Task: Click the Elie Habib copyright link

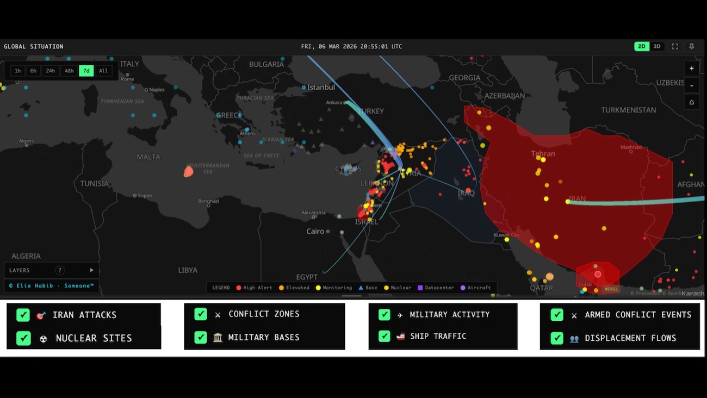Action: [51, 285]
